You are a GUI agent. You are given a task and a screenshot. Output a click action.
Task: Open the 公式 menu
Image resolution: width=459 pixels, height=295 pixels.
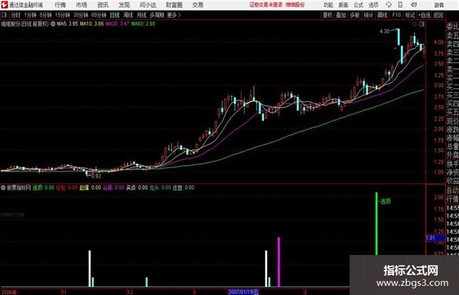coord(358,5)
